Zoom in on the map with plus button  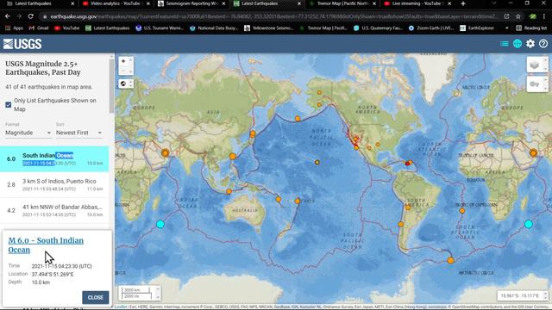click(123, 61)
